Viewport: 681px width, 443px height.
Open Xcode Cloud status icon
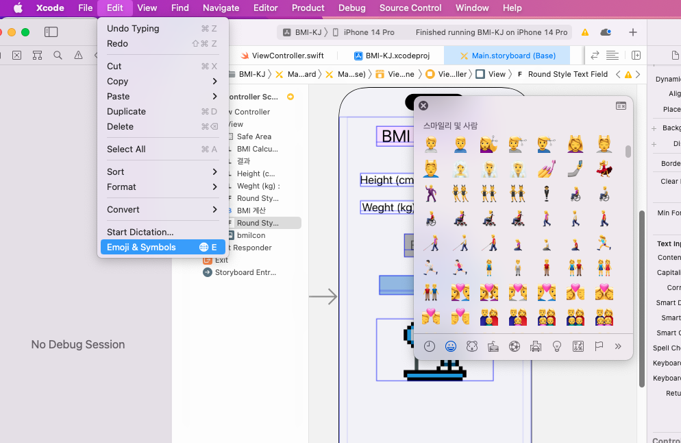[606, 32]
